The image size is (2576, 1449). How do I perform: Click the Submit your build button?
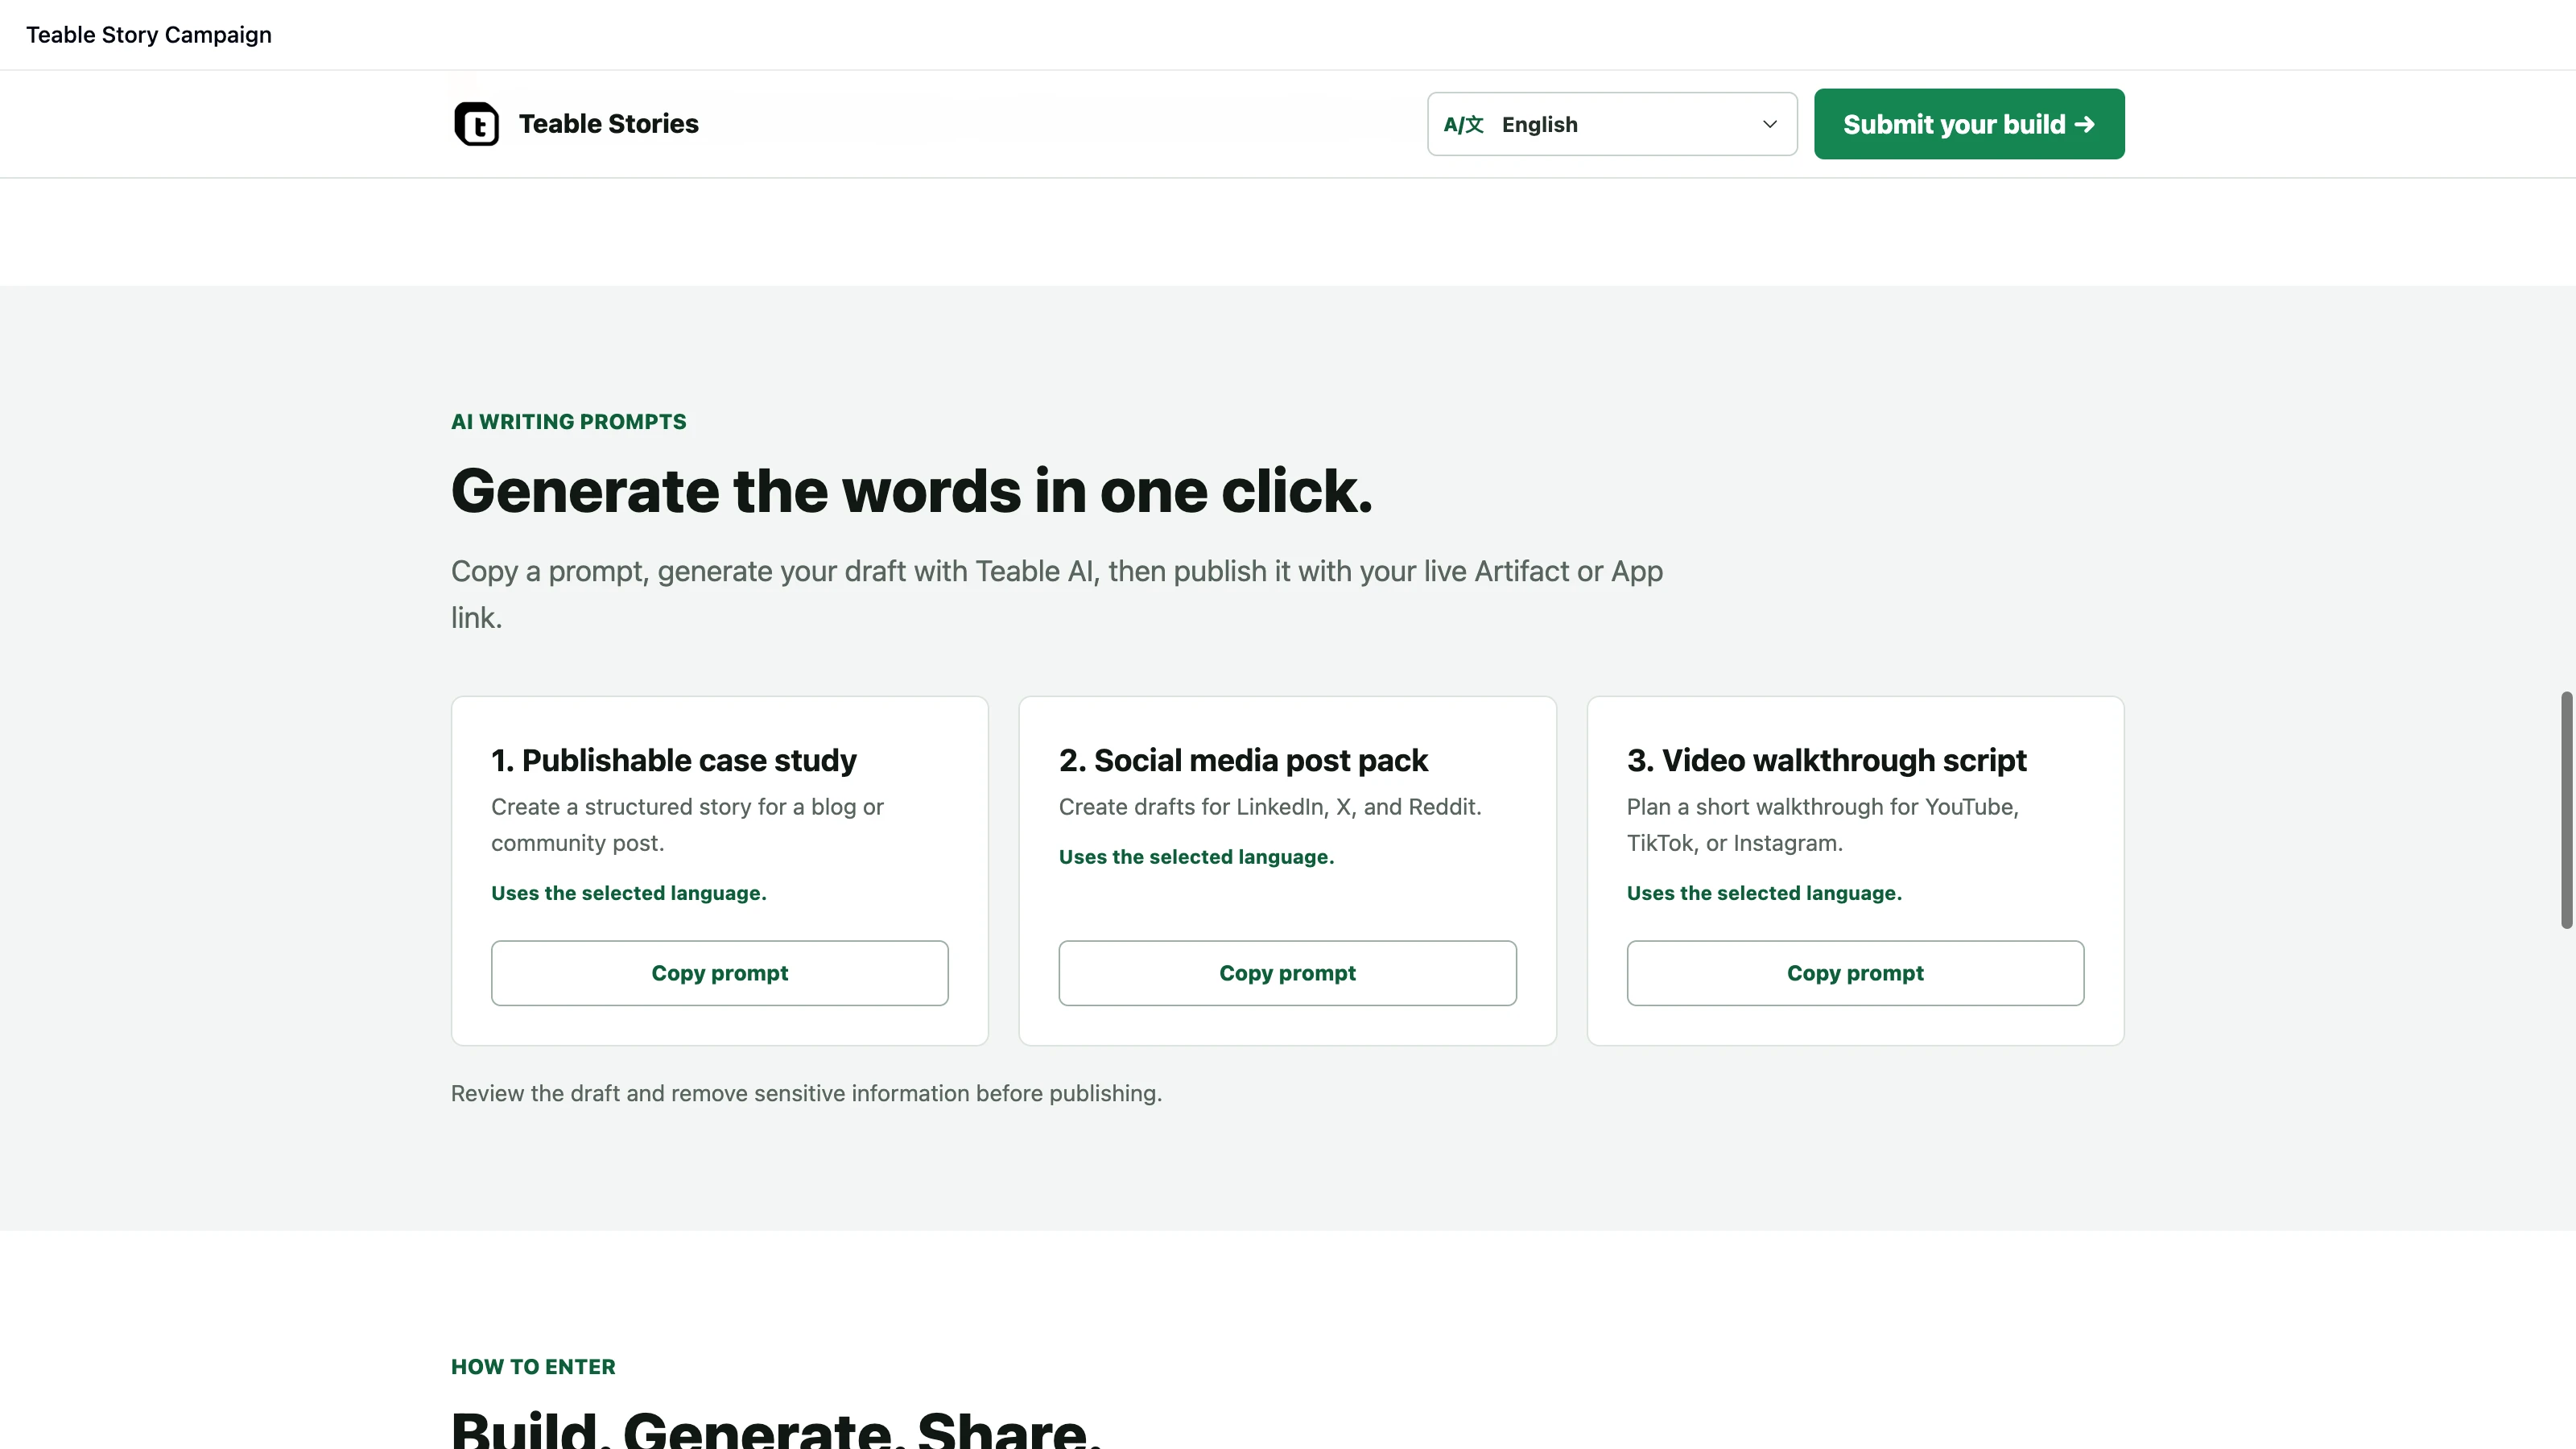coord(1968,124)
